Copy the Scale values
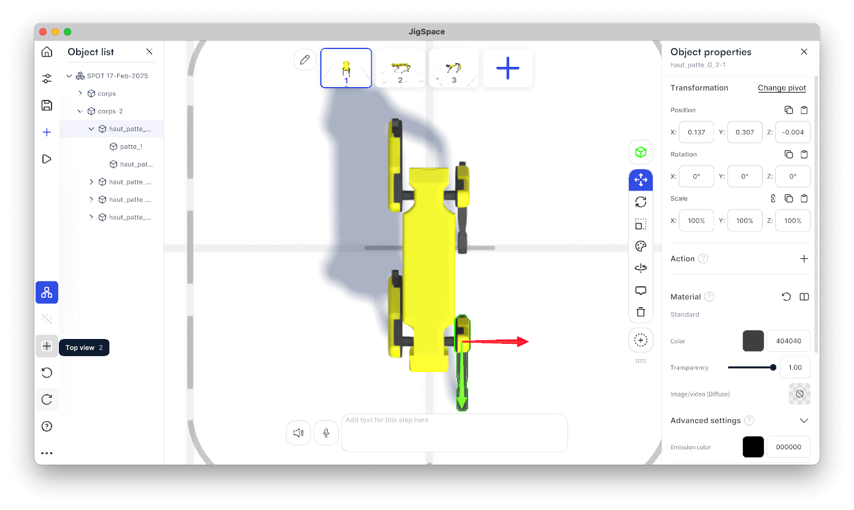Viewport: 854px width, 510px height. click(788, 199)
